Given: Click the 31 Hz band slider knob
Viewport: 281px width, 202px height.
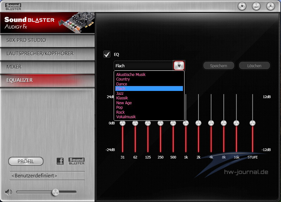Looking at the screenshot, I should 122,123.
